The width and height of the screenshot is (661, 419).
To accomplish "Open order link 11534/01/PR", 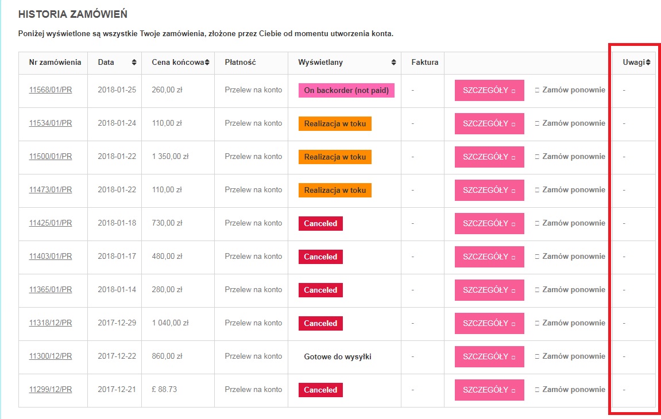I will point(51,123).
